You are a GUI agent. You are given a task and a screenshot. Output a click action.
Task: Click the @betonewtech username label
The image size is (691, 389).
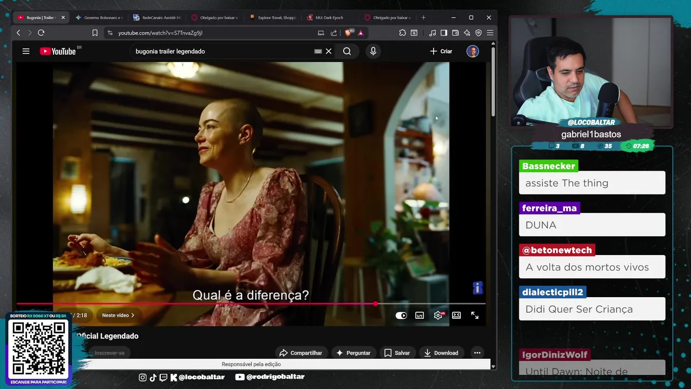coord(557,250)
